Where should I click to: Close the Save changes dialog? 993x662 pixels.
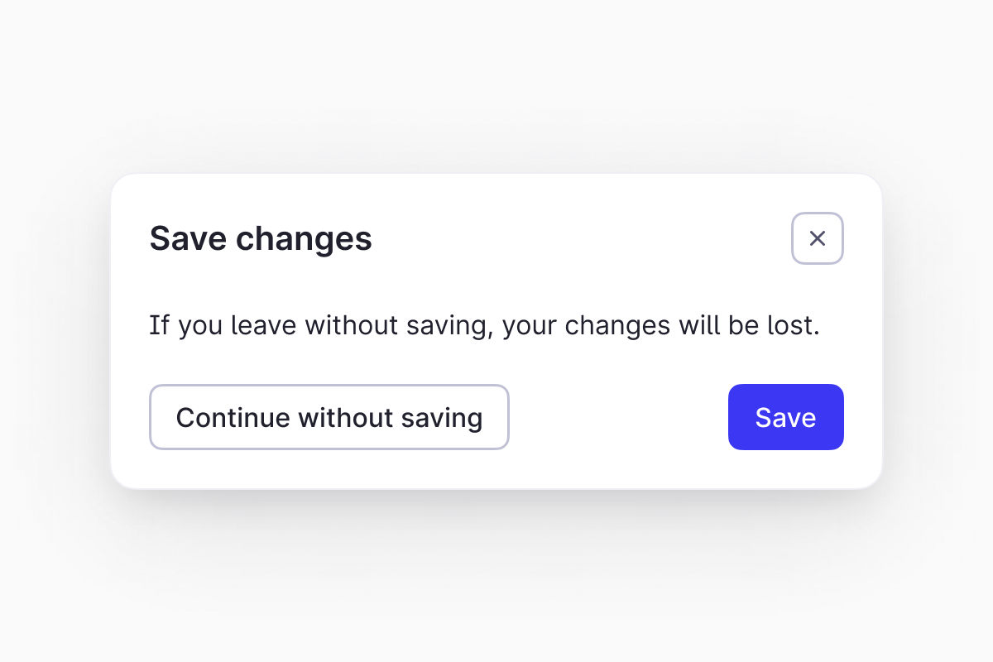pos(818,239)
